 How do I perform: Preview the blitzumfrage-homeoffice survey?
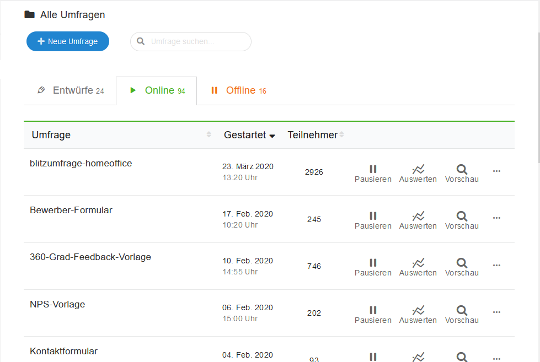pyautogui.click(x=462, y=174)
